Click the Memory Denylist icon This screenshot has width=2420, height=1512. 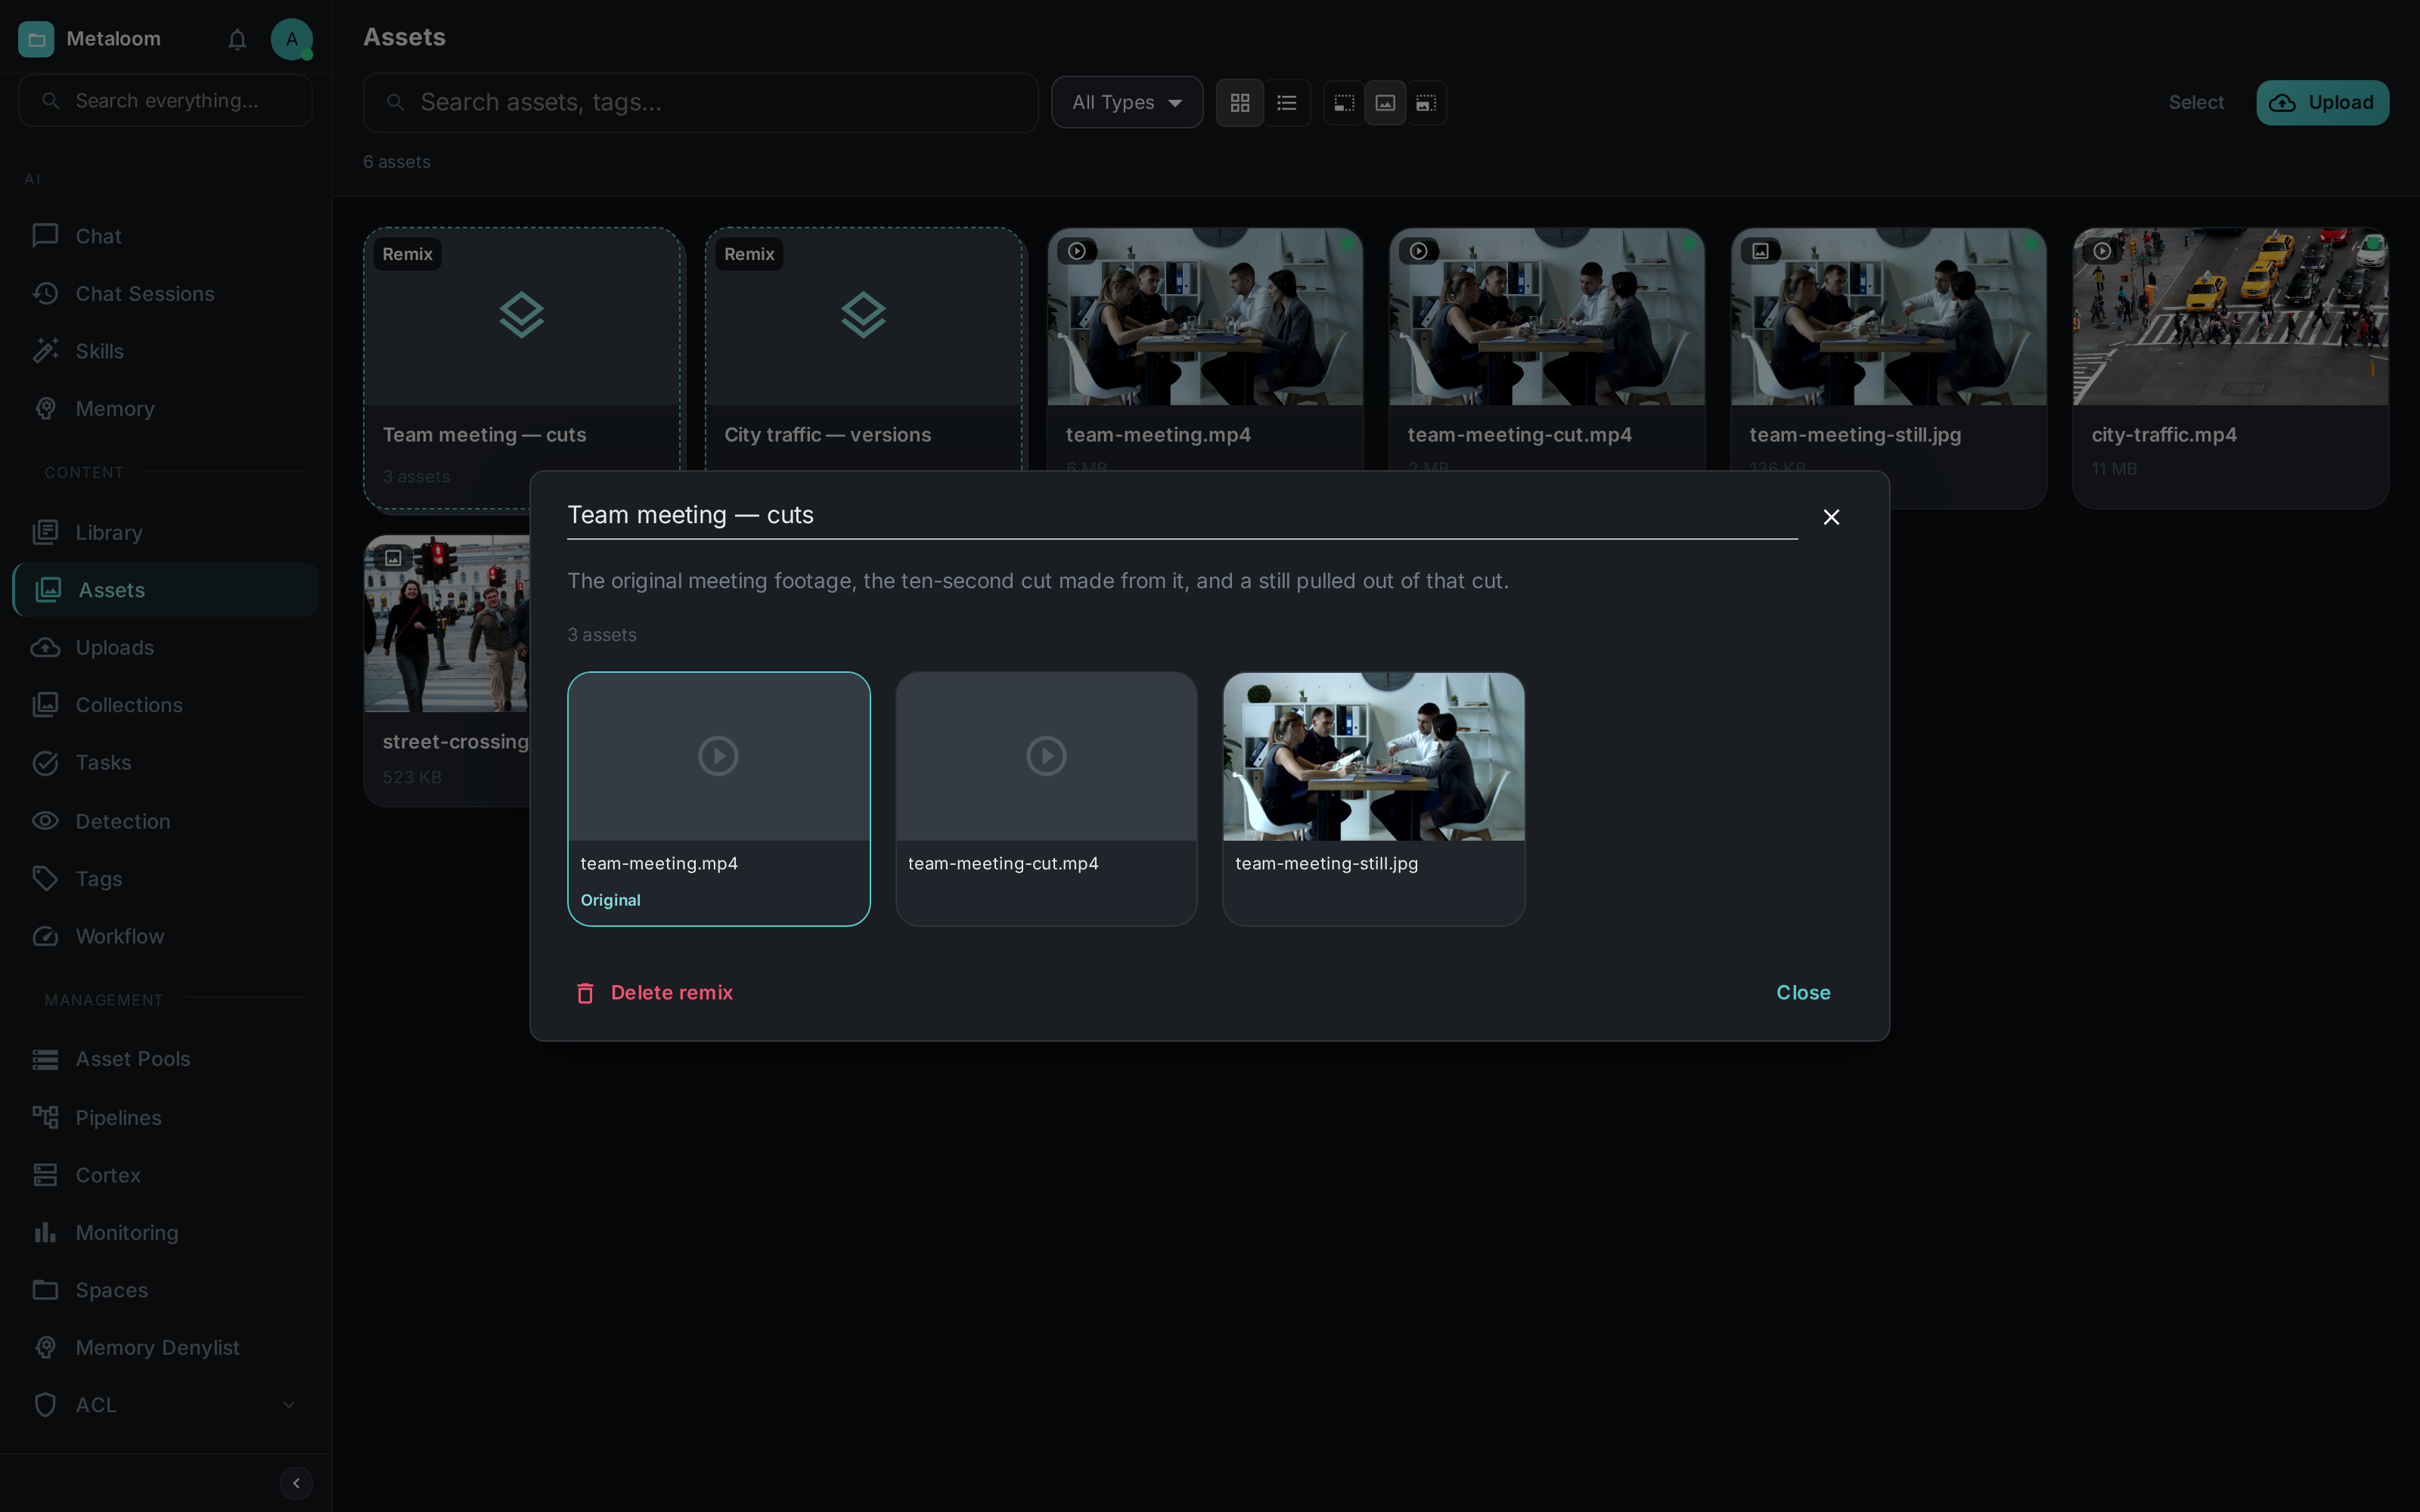click(x=45, y=1348)
